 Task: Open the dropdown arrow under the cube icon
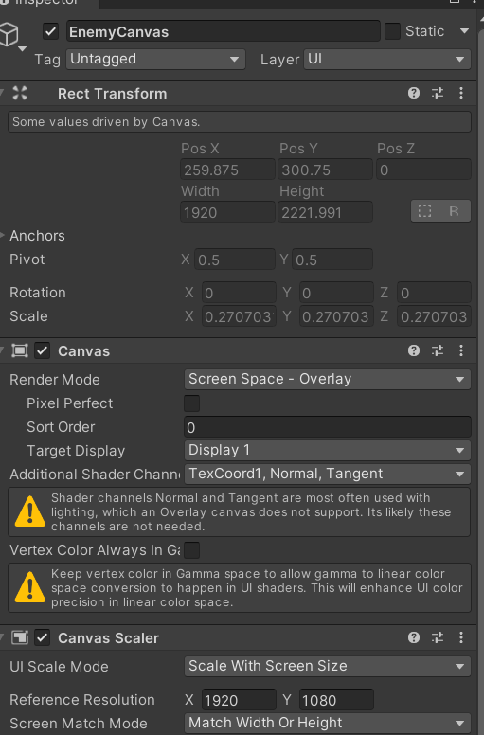22,48
